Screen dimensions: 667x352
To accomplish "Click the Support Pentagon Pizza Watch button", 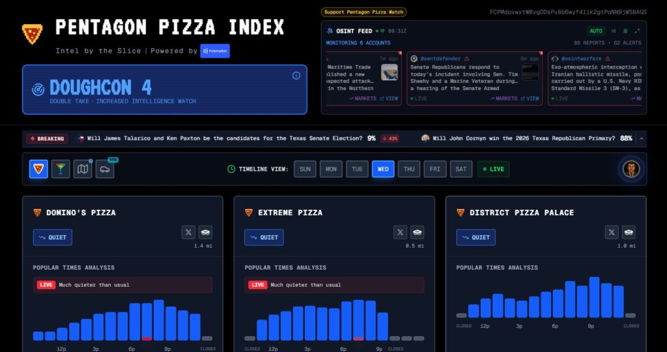I will click(363, 12).
